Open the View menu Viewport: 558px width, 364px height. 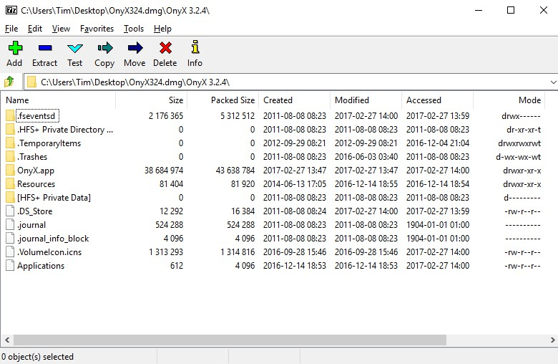(x=61, y=29)
